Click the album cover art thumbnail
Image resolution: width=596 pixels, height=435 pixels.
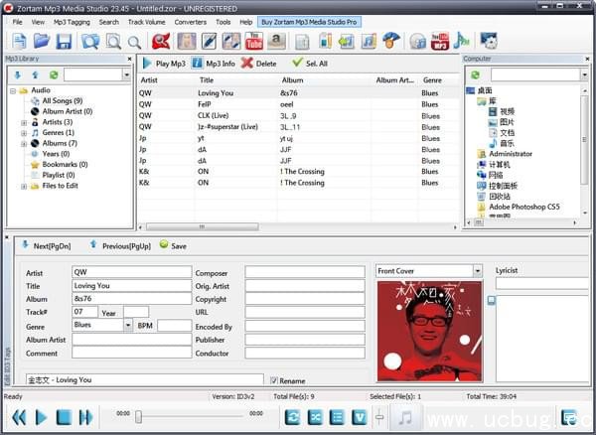(x=429, y=331)
